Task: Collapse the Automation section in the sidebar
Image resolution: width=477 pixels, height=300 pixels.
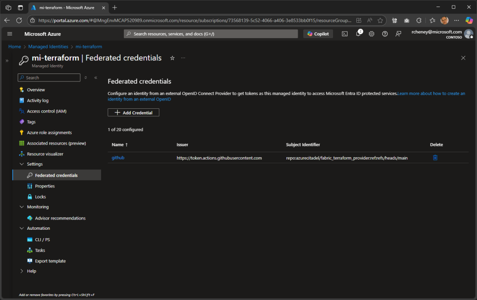Action: click(21, 228)
